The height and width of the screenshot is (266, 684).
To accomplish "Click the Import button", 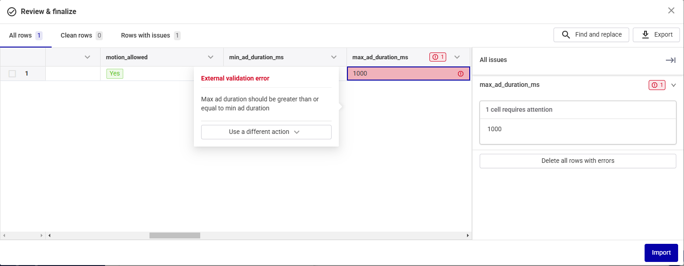I will point(661,253).
